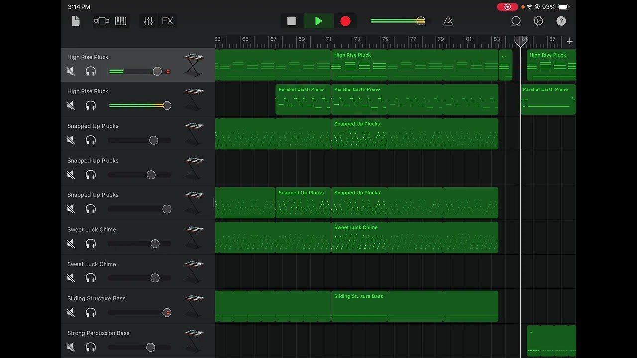637x358 pixels.
Task: Tap bar 73 on the timeline ruler
Action: pyautogui.click(x=357, y=39)
